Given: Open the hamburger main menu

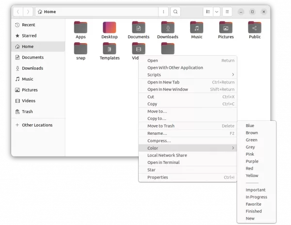Looking at the screenshot, I should point(227,12).
